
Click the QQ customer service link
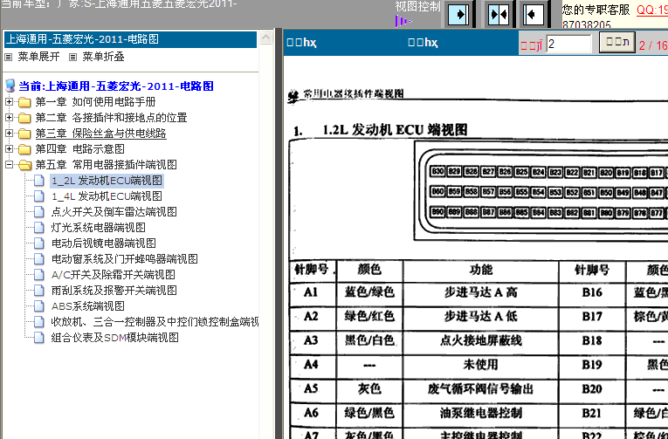click(652, 10)
